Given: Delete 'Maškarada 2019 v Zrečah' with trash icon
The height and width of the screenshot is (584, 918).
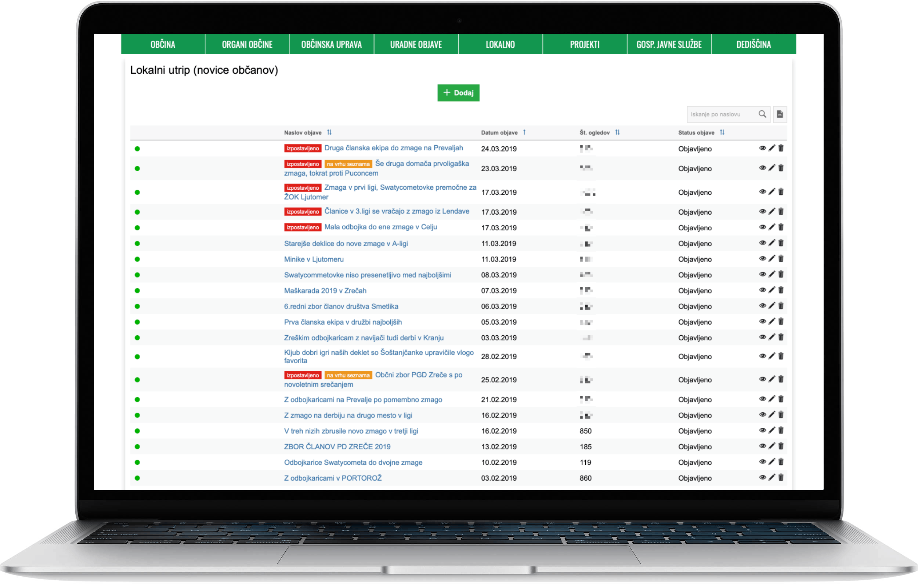Looking at the screenshot, I should 781,290.
